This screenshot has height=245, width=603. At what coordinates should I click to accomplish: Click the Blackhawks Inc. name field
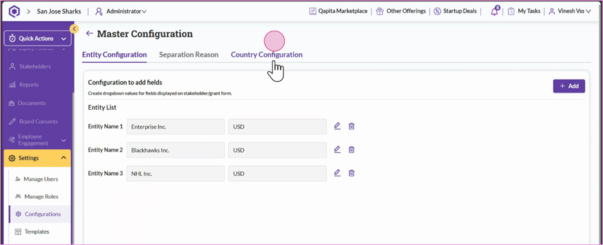175,150
